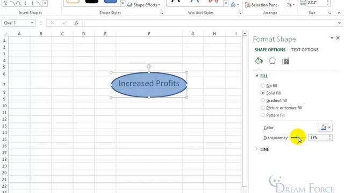Viewport: 344px width, 193px height.
Task: Click the vertical scrollbar up arrow
Action: pyautogui.click(x=245, y=33)
